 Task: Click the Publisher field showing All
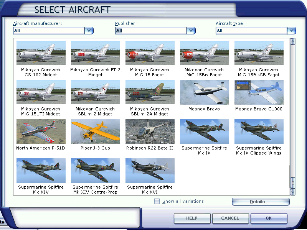coord(151,31)
